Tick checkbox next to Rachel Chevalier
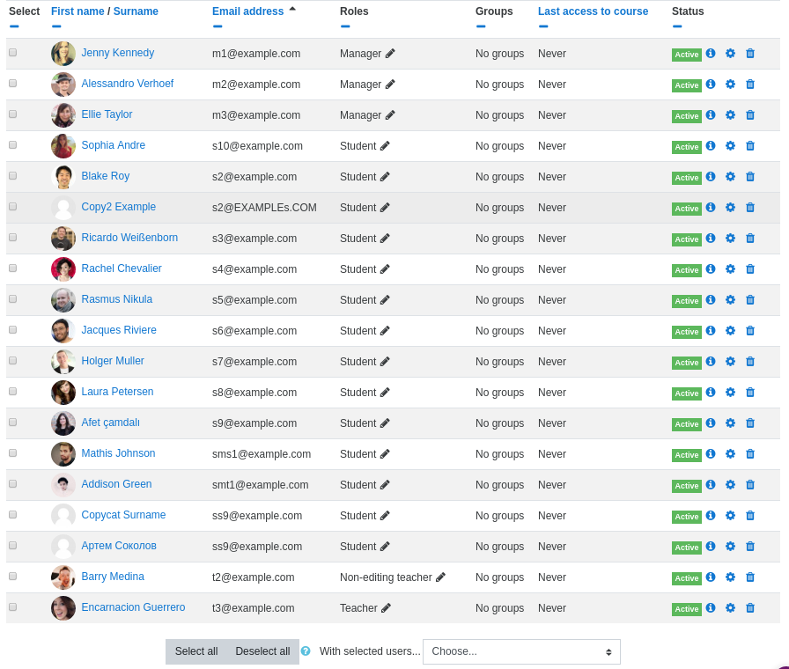This screenshot has width=789, height=669. click(x=13, y=268)
